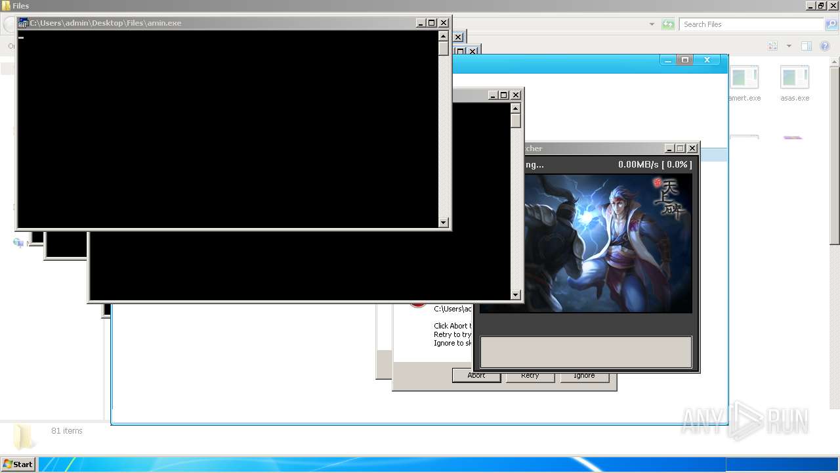Minimize the amin.exe console window
Image resolution: width=840 pixels, height=473 pixels.
pyautogui.click(x=420, y=23)
